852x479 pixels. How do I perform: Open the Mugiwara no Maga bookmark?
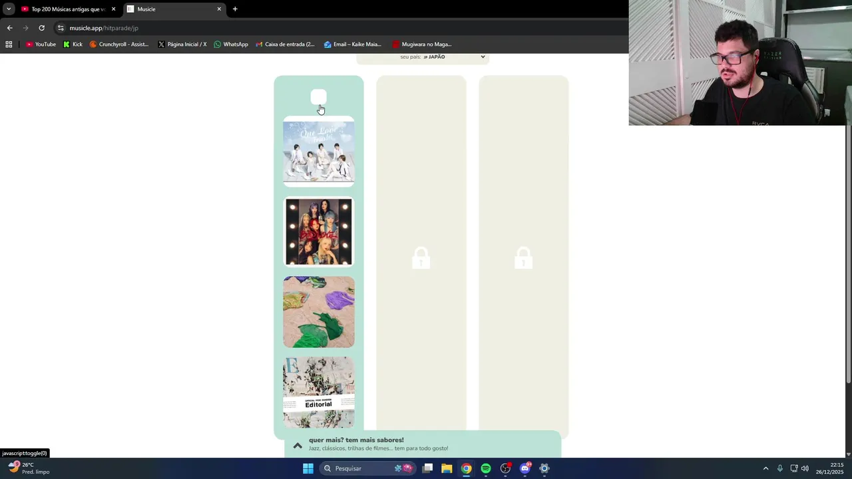[422, 45]
